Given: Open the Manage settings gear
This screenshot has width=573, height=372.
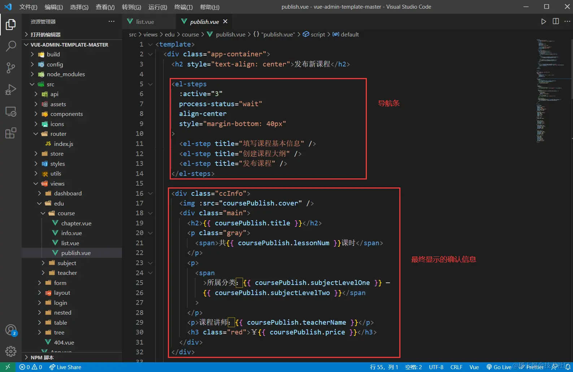Looking at the screenshot, I should pos(11,351).
